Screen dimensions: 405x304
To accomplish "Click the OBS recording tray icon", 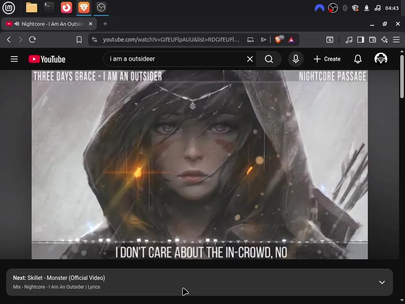I will coord(333,8).
